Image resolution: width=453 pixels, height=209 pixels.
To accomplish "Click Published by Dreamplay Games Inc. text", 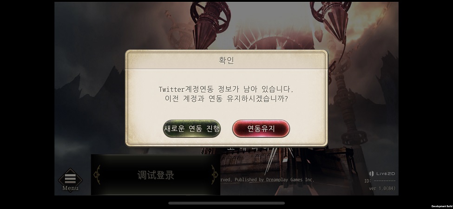I will coord(274,180).
